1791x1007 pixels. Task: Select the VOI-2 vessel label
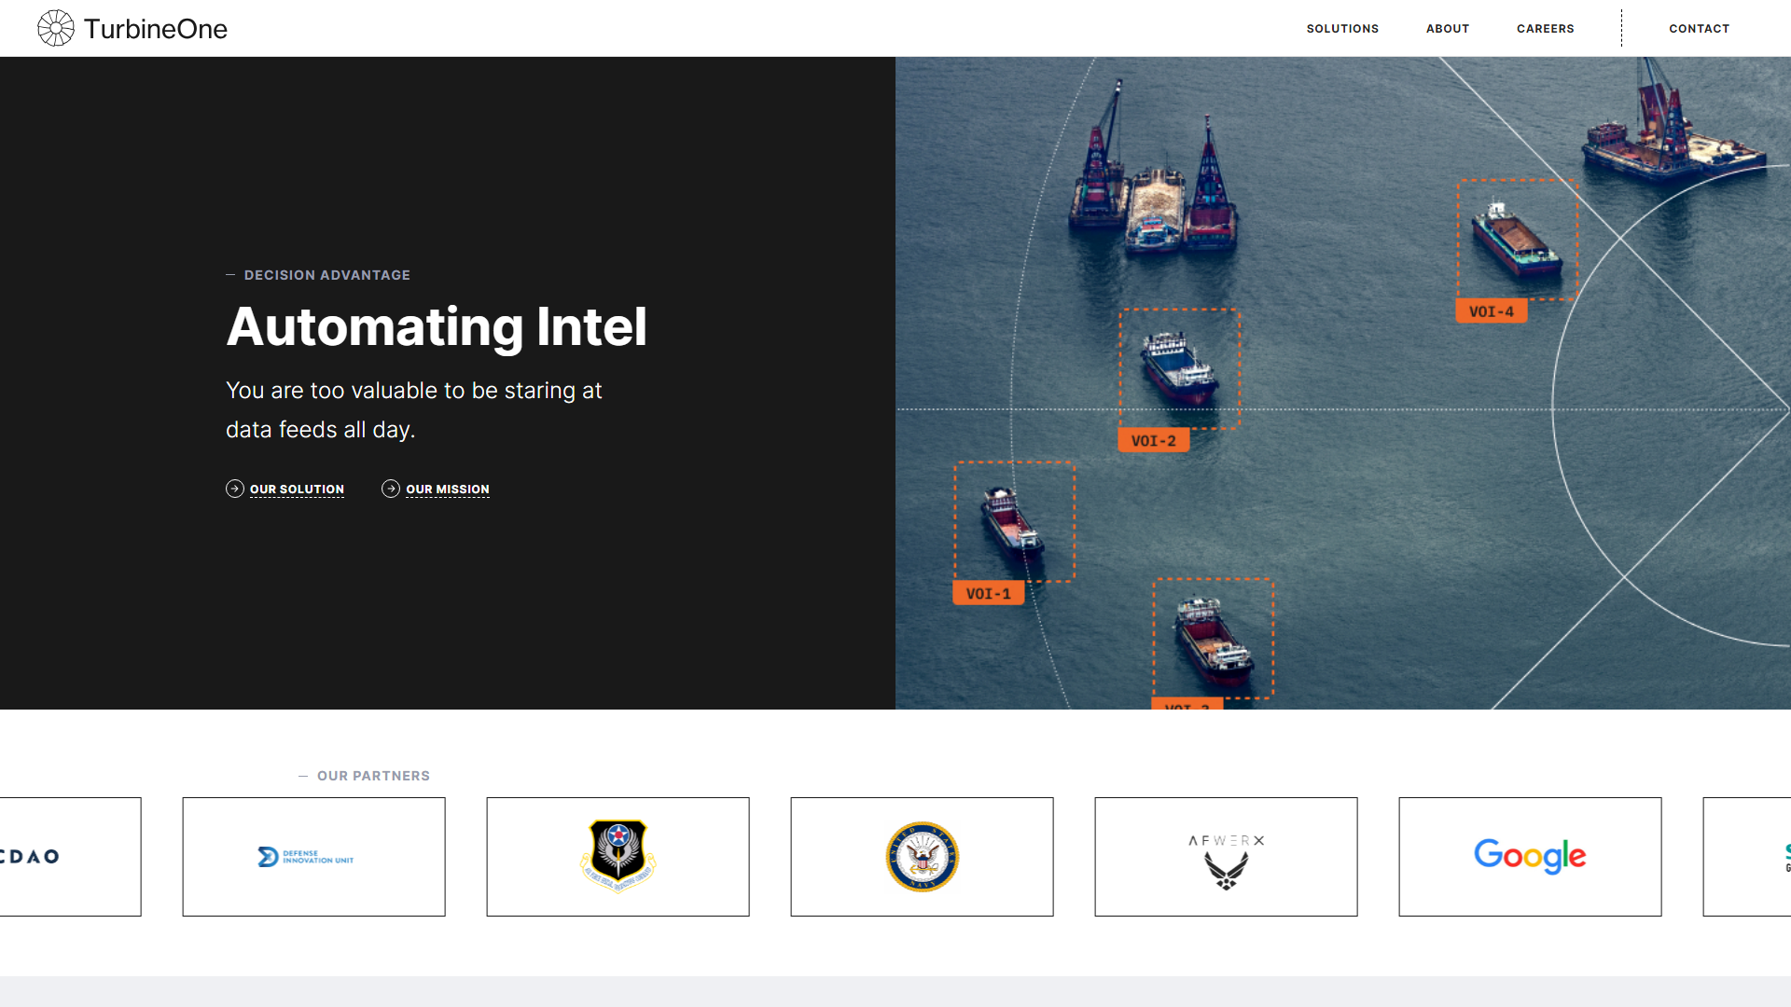pyautogui.click(x=1153, y=441)
